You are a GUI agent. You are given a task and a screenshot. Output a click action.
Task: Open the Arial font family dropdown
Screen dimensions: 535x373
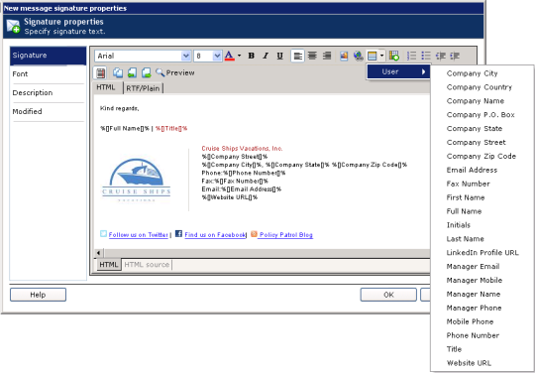tap(186, 56)
